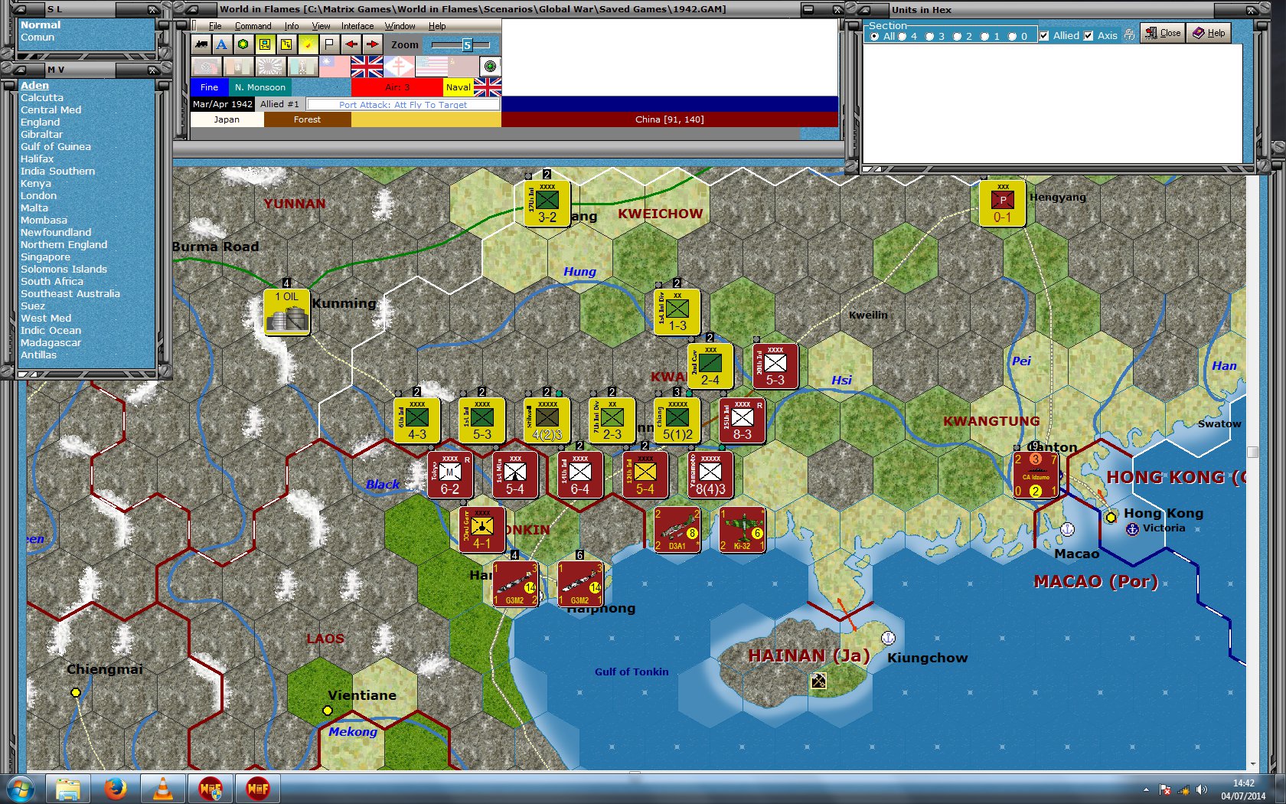Select the Union Jack flag button
This screenshot has width=1286, height=804.
tap(367, 67)
